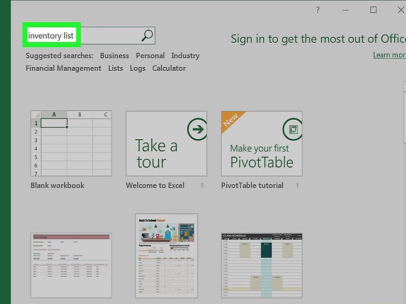
Task: Open the Help question mark icon
Action: [x=318, y=10]
